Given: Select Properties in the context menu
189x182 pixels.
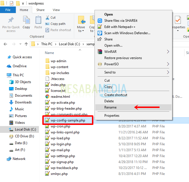Looking at the screenshot, I should coord(112,116).
